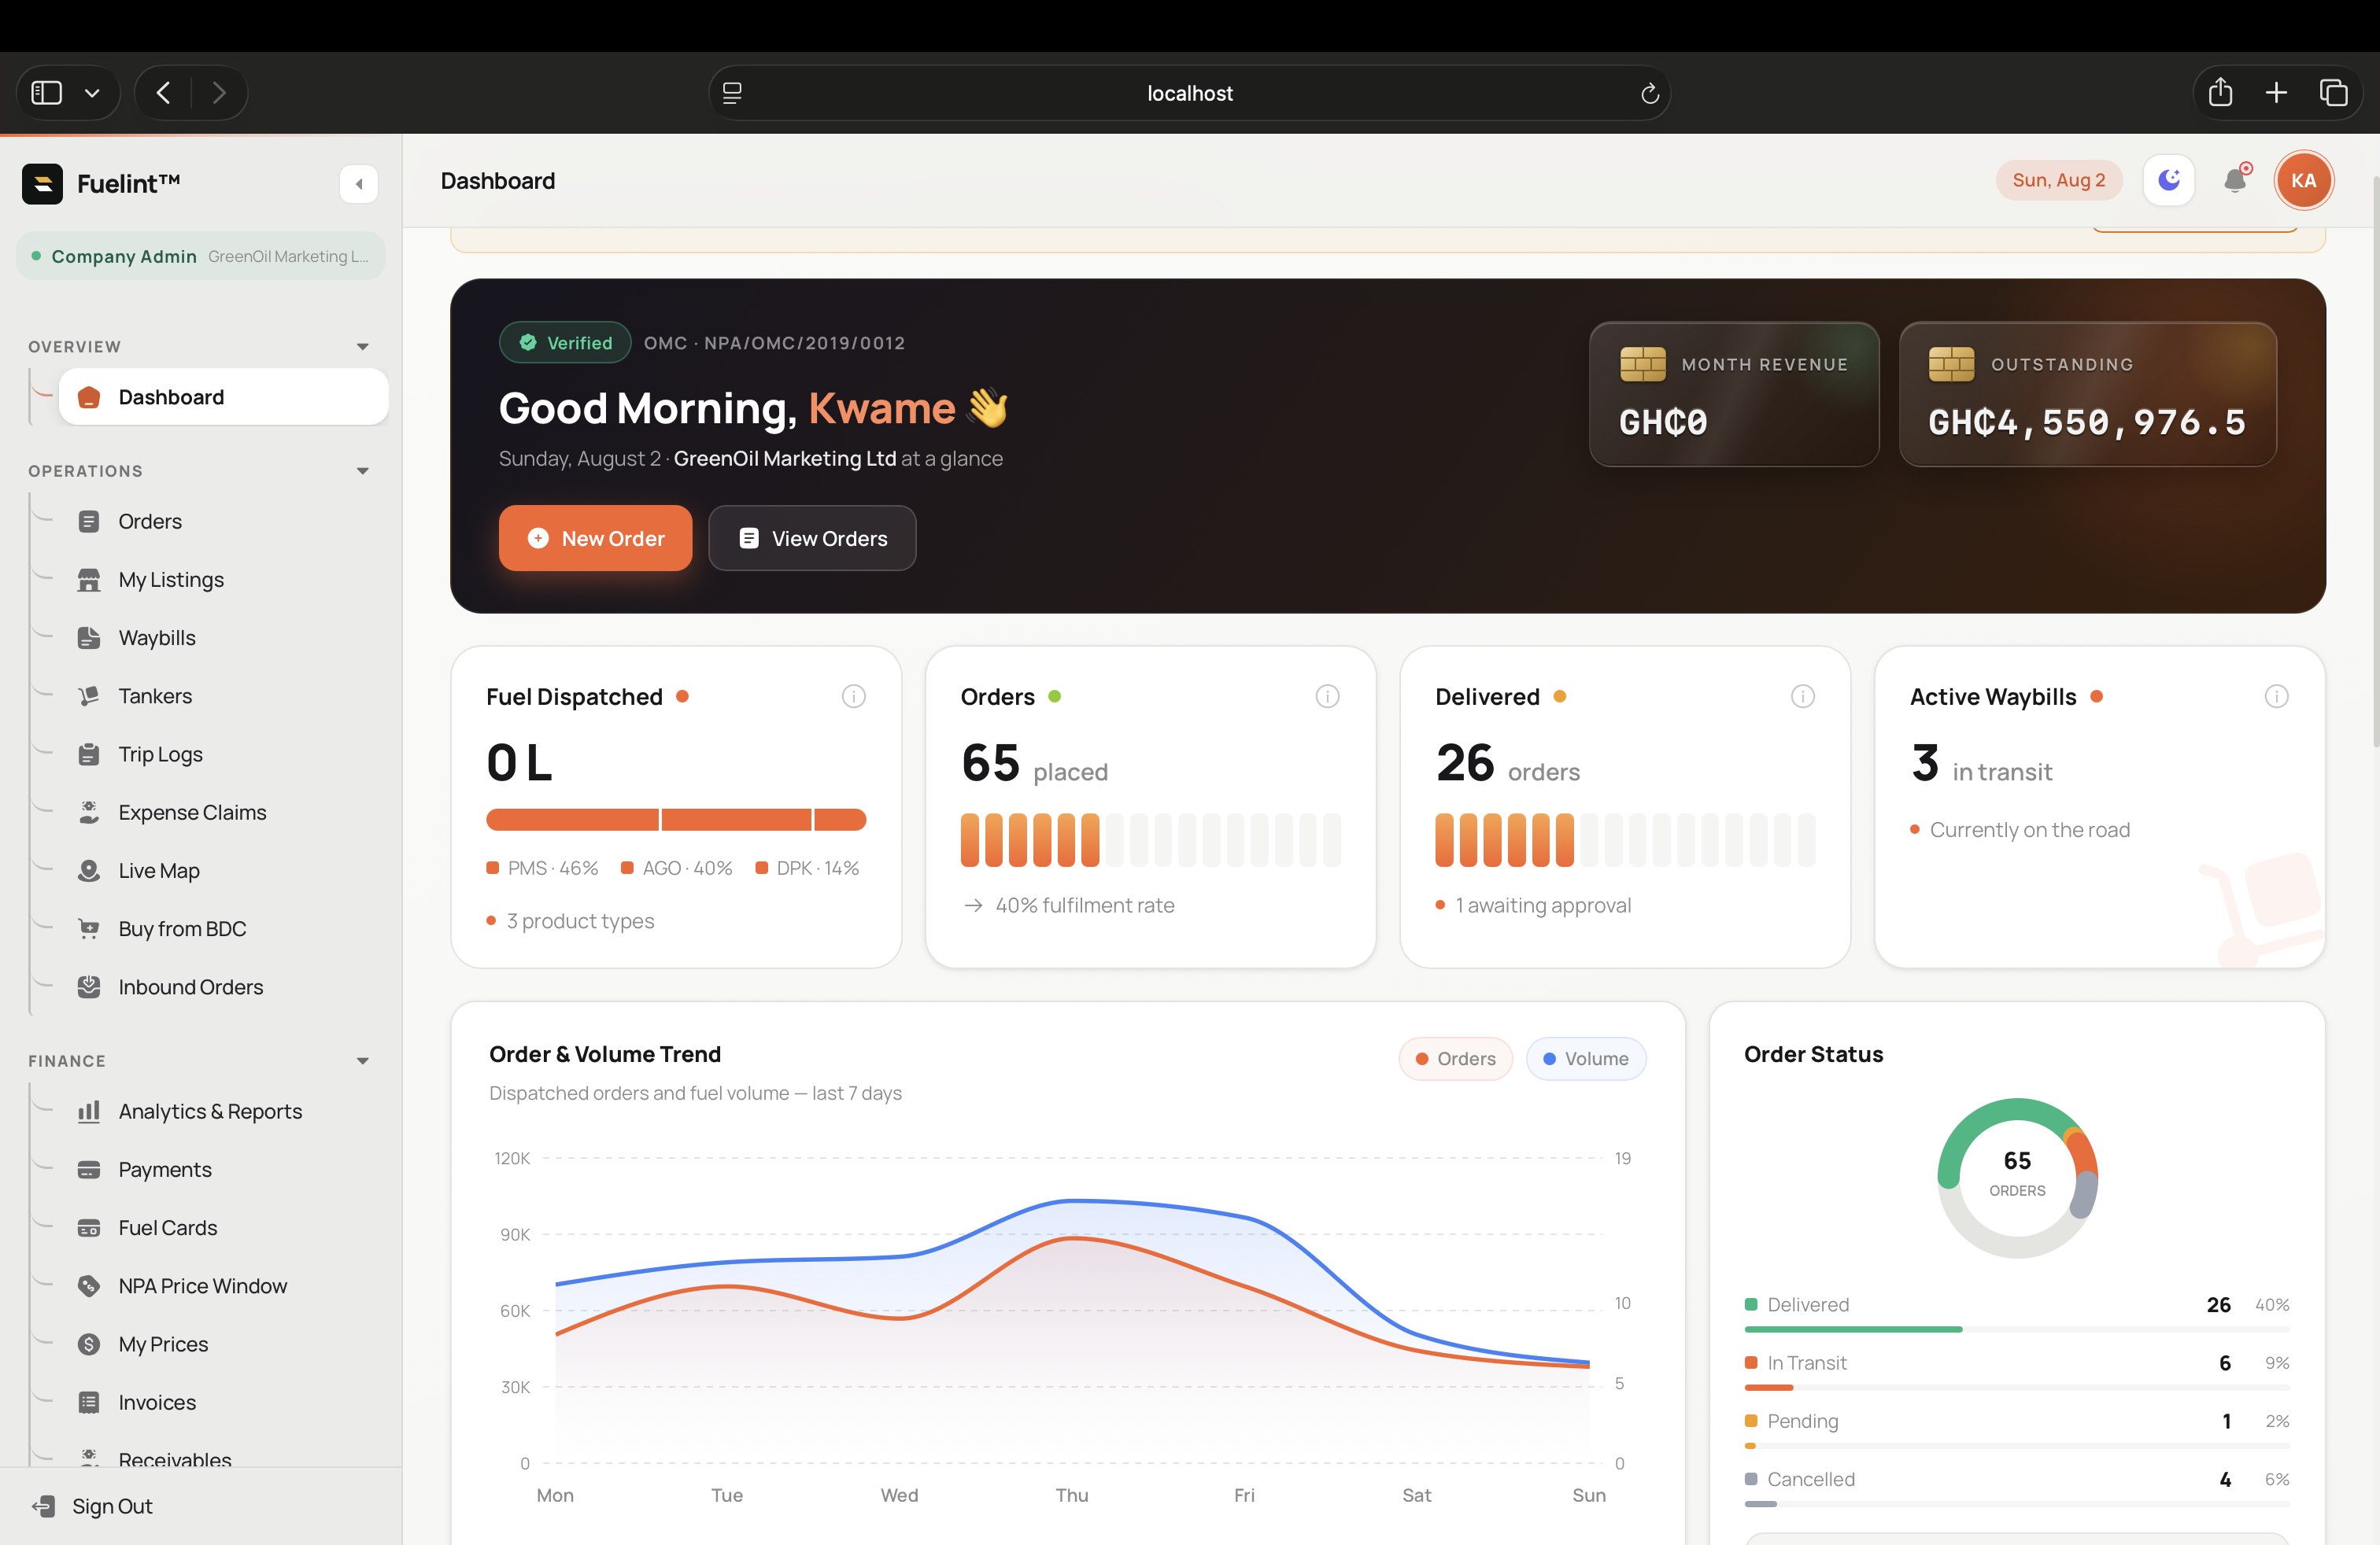This screenshot has width=2380, height=1545.
Task: Open the Dashboard sidebar item
Action: (x=223, y=396)
